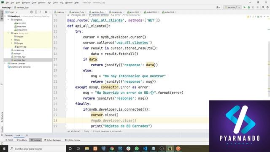Toggle the Structure side tool window
Viewport: 270px width, 152px height.
[2, 117]
